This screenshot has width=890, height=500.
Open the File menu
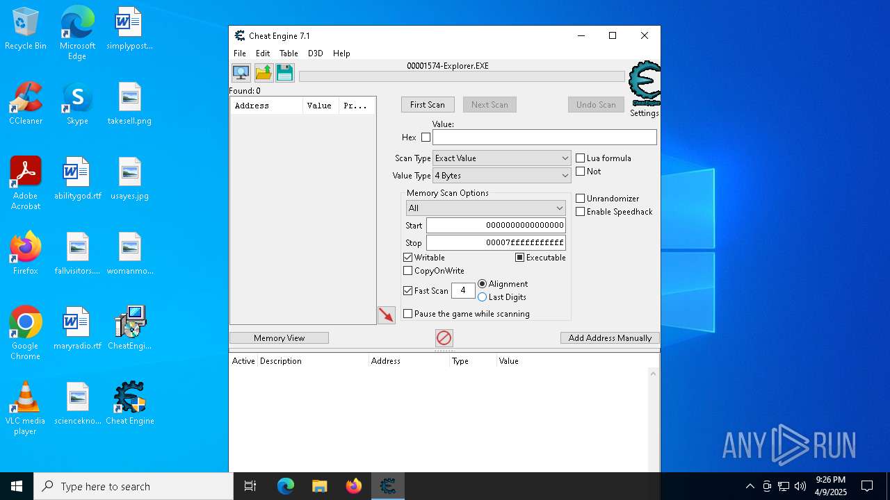pos(240,53)
